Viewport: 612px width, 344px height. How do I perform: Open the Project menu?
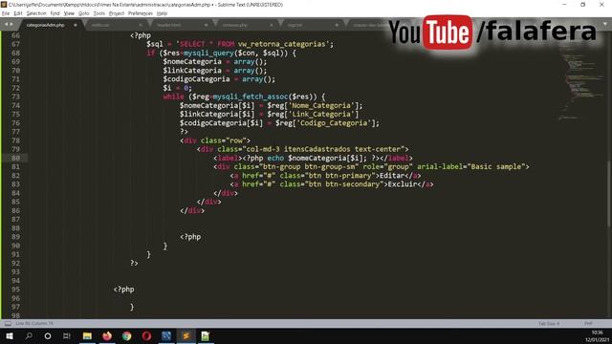[117, 13]
